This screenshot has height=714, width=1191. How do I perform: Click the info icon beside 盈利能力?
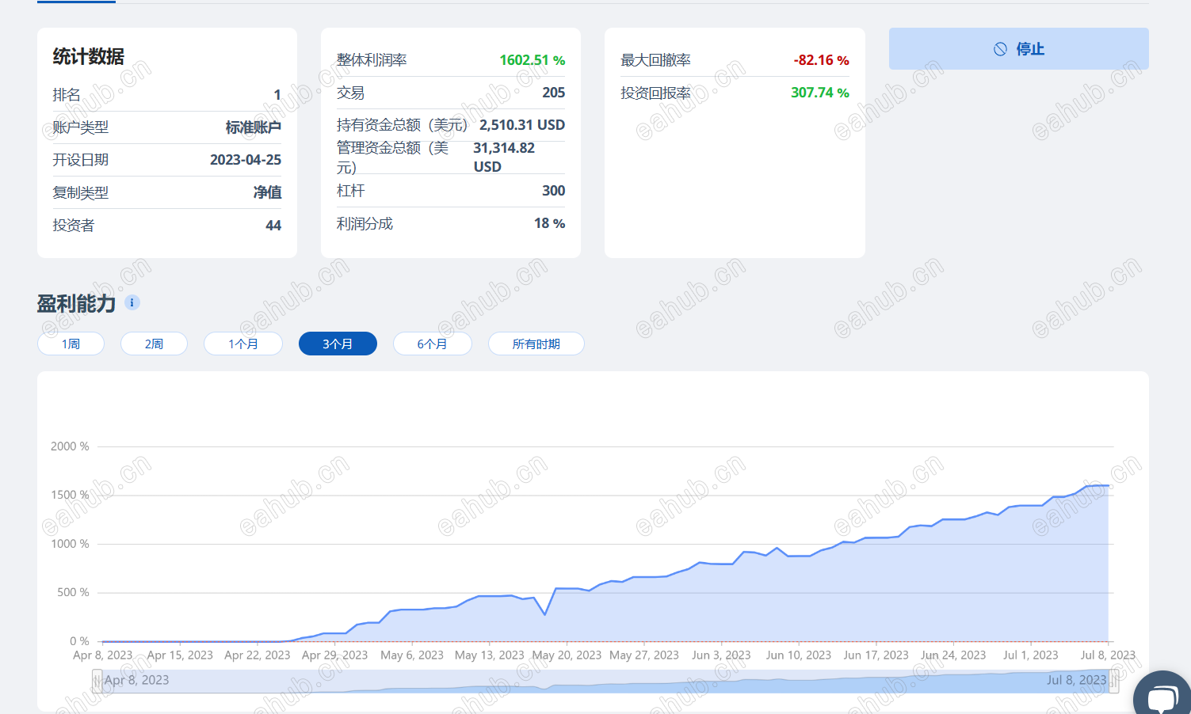pos(132,302)
